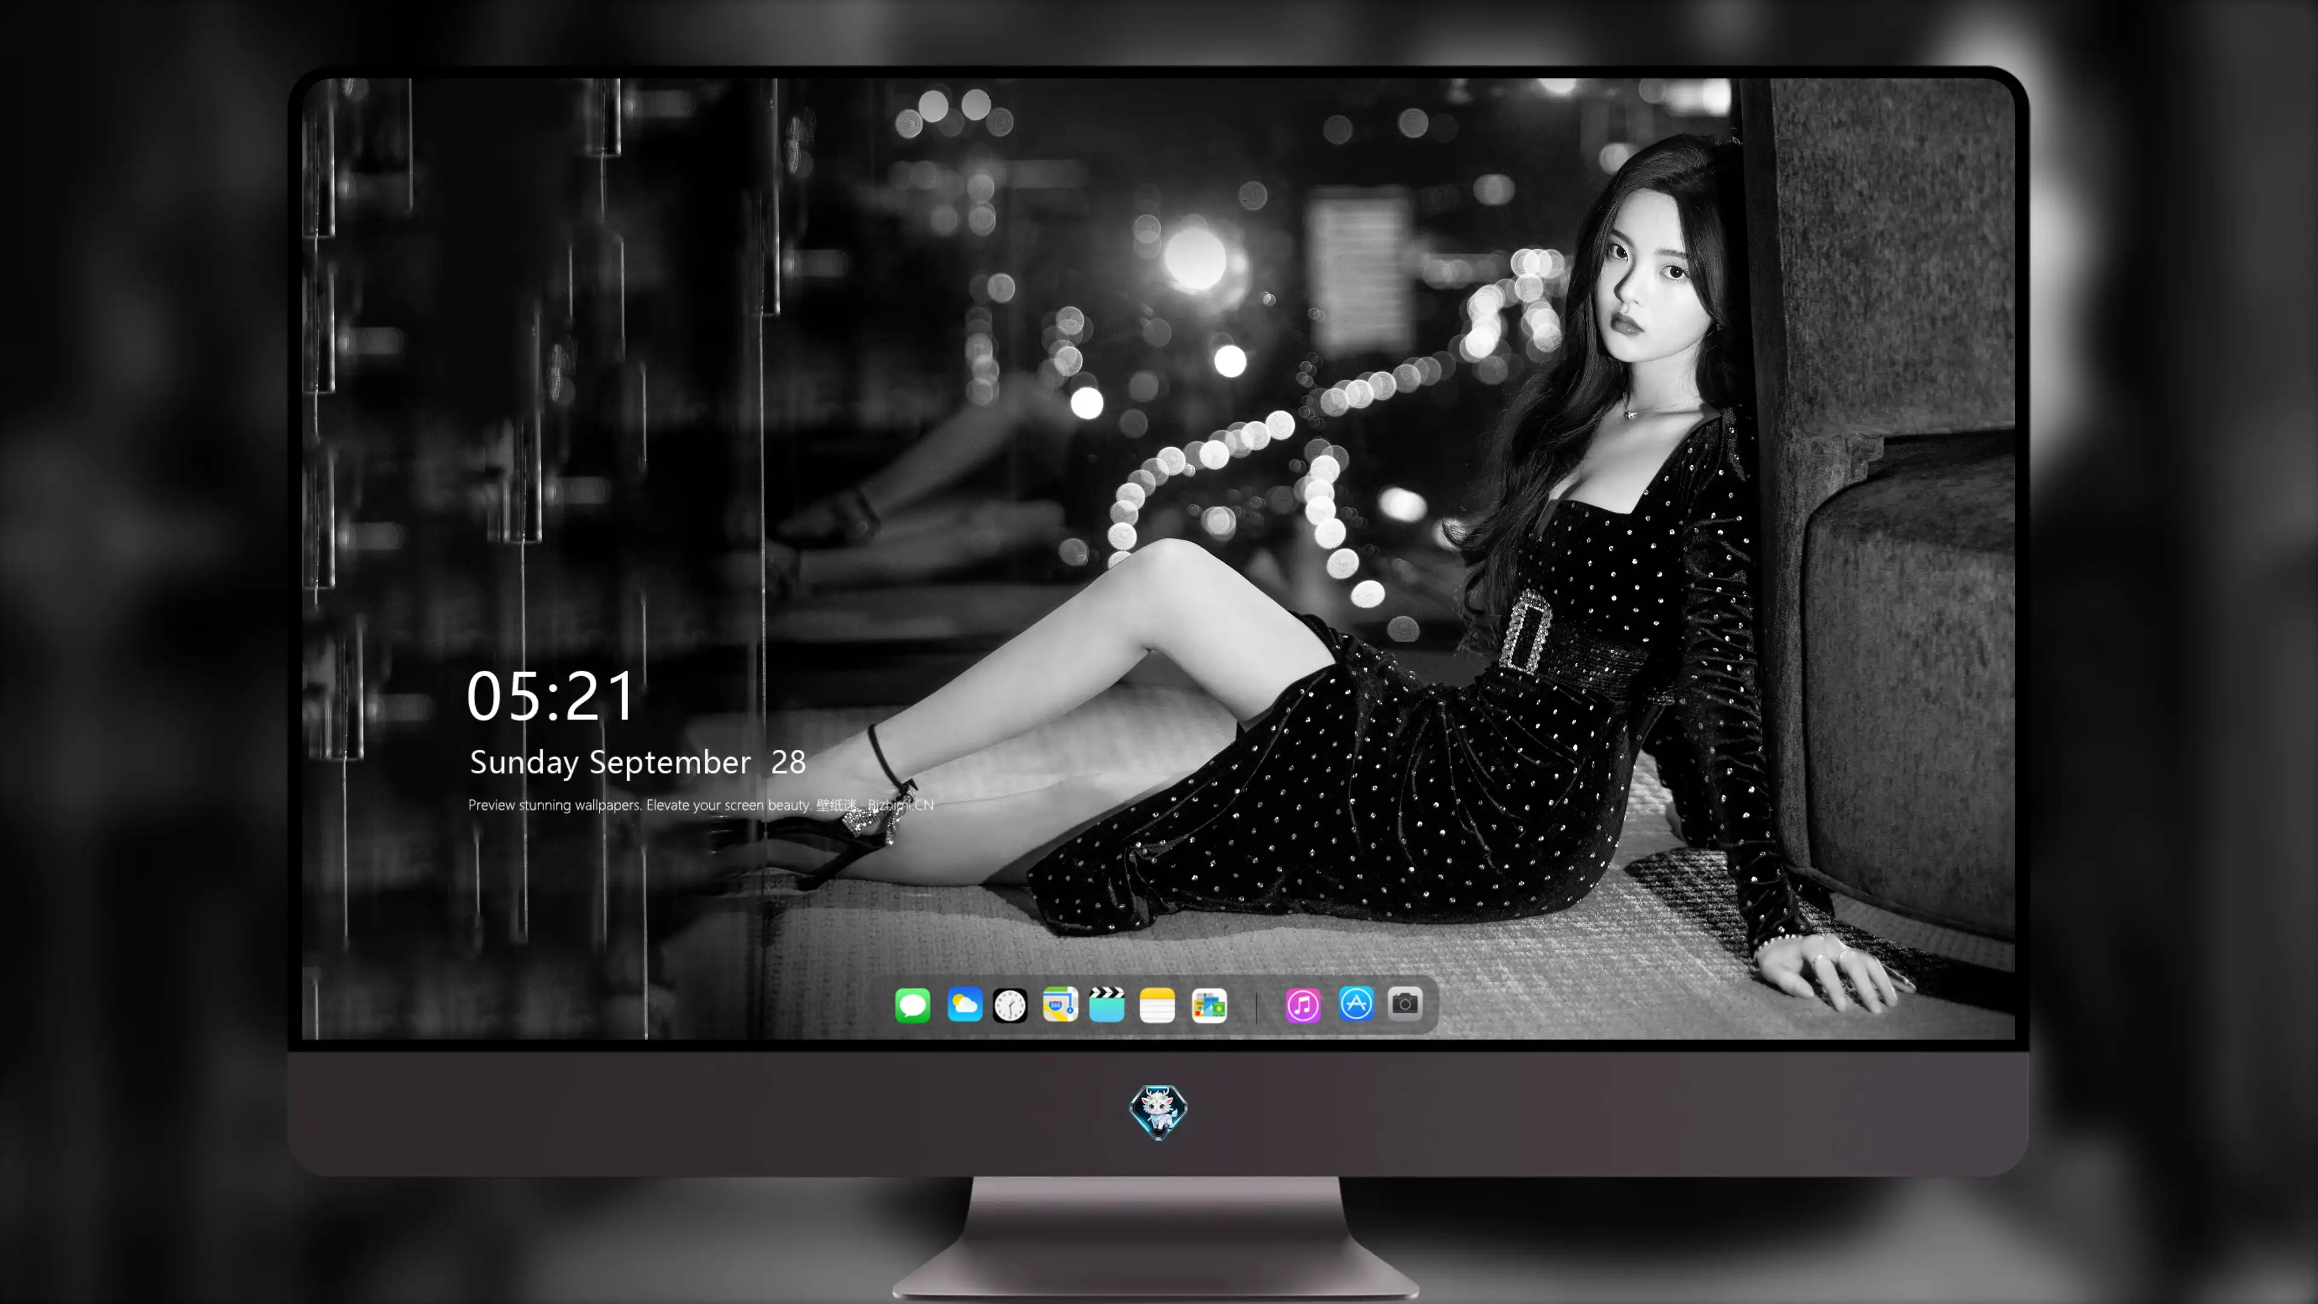This screenshot has height=1304, width=2318.
Task: Open the photo collage app icon
Action: point(1209,1005)
